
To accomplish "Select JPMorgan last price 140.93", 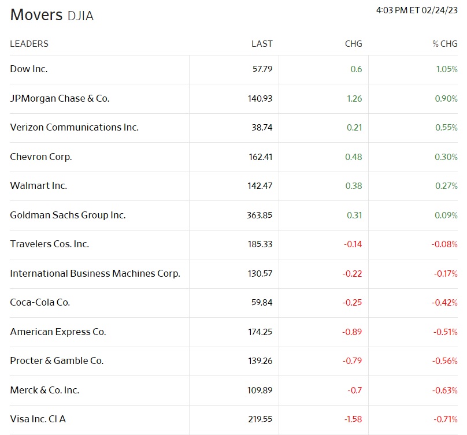I will pyautogui.click(x=260, y=99).
